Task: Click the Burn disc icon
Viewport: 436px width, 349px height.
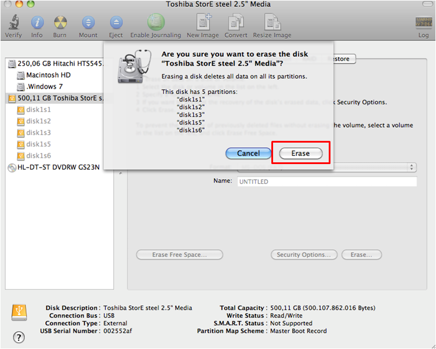Action: tap(60, 23)
